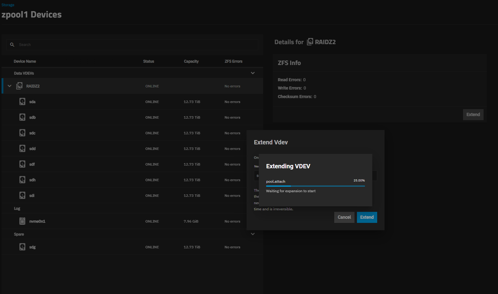
Task: Select the sdb device row name
Action: (33, 117)
